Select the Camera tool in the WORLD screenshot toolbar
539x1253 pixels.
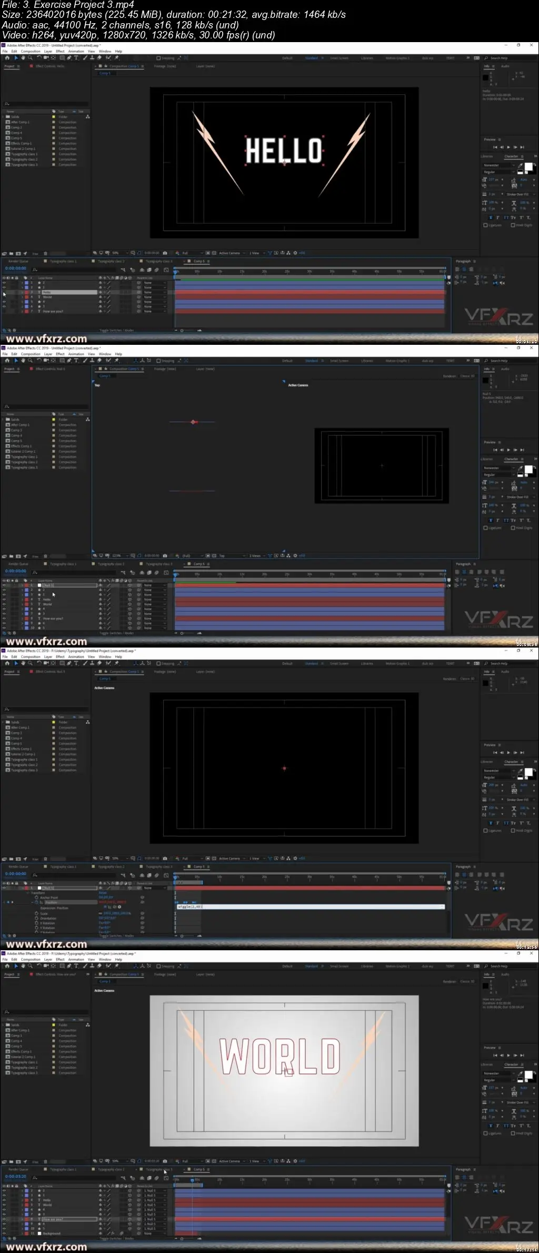(46, 966)
